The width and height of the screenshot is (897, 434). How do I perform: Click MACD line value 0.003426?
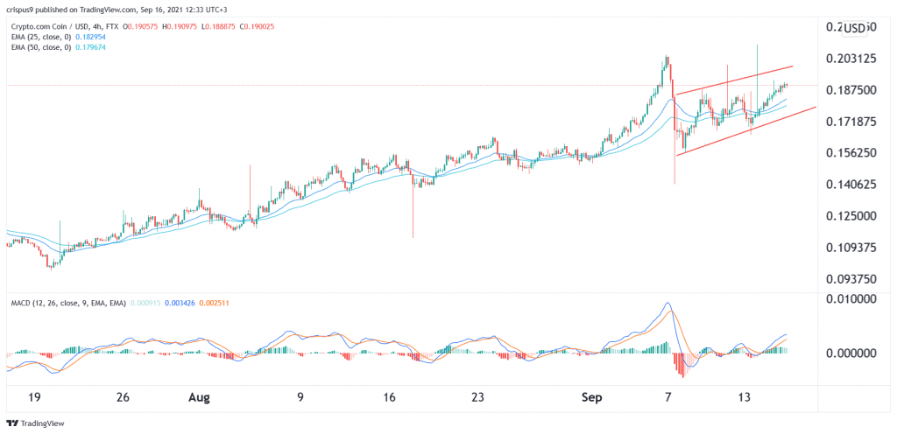click(x=180, y=305)
